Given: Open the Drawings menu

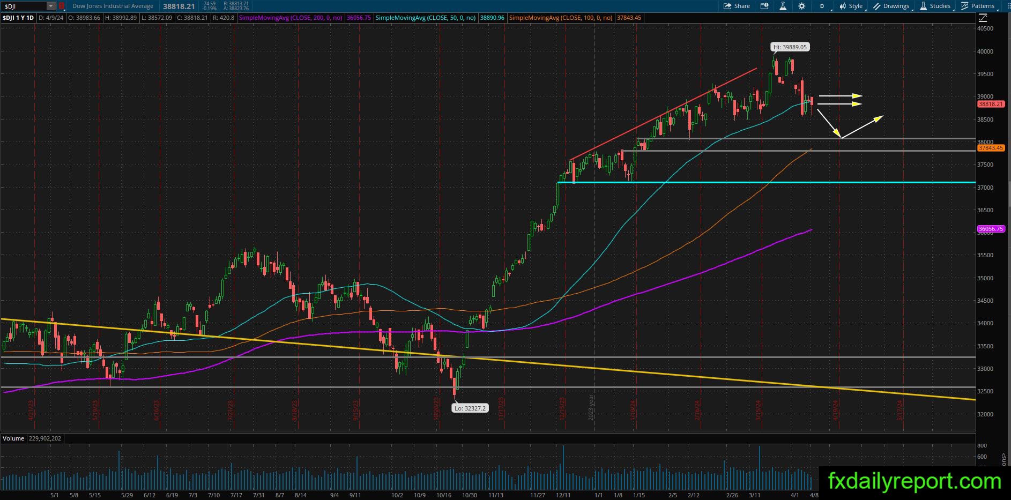Looking at the screenshot, I should [891, 6].
